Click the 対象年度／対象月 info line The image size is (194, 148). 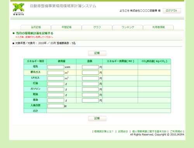pos(45,43)
